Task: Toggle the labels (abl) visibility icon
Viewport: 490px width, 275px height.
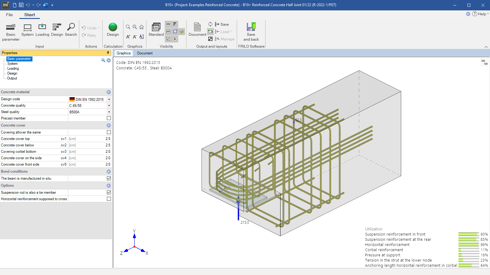Action: click(x=168, y=31)
